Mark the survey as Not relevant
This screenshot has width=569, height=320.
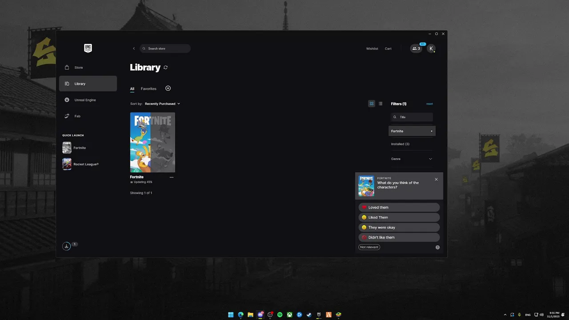coord(369,247)
